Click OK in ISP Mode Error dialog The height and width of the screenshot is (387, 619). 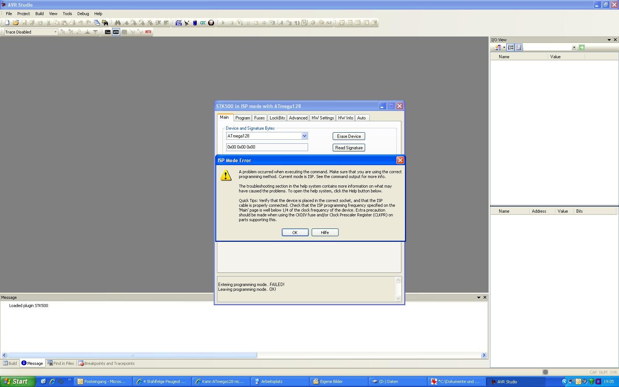[295, 233]
